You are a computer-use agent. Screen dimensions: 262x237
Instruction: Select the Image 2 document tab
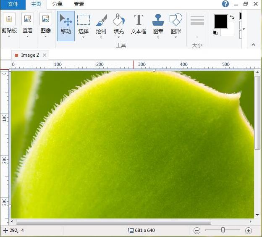point(30,55)
